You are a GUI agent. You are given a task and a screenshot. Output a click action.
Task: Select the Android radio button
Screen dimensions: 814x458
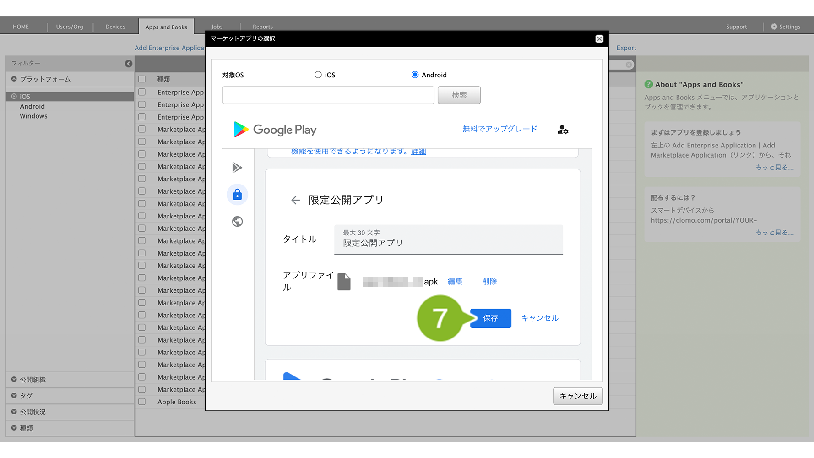click(415, 75)
